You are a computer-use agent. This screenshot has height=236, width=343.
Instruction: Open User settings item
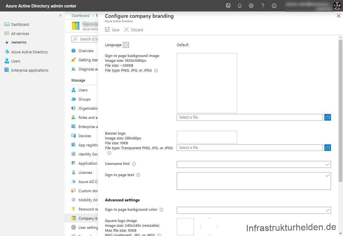84,227
